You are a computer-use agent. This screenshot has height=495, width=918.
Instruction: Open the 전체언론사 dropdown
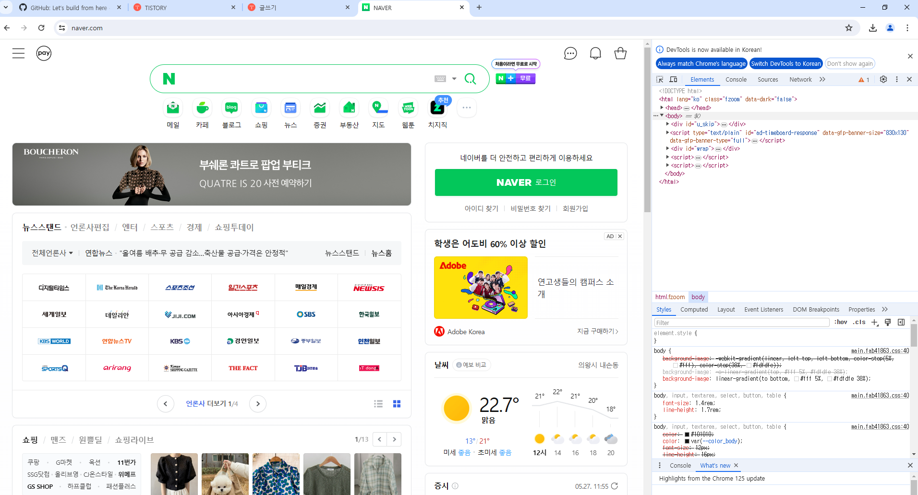coord(52,253)
